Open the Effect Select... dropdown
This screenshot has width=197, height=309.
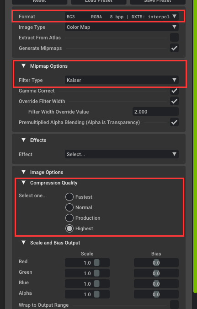point(122,154)
